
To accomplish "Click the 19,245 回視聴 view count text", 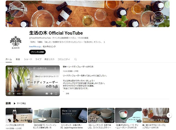I will [67, 71].
